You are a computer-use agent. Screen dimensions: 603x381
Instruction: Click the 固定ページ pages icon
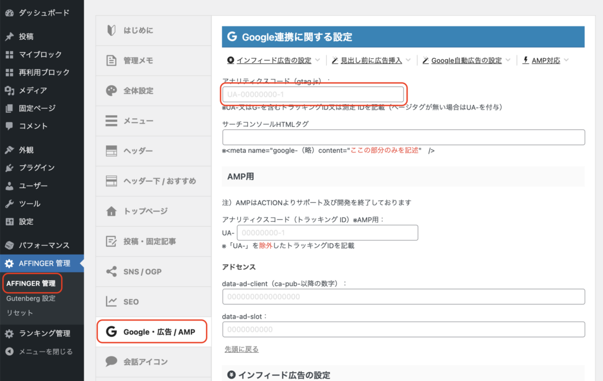pyautogui.click(x=9, y=108)
